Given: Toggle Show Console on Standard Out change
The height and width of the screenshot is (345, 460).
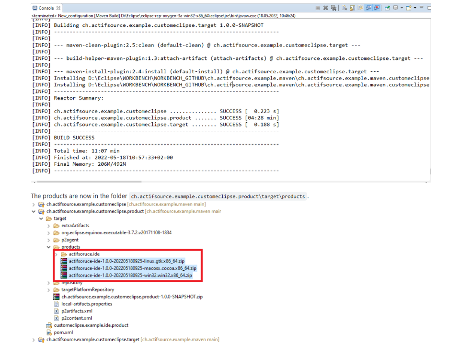Looking at the screenshot, I should [x=368, y=8].
